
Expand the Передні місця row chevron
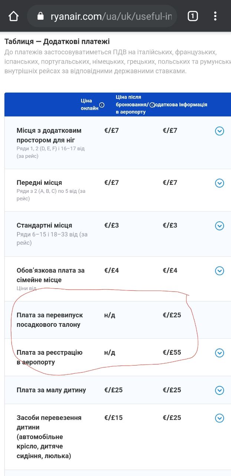220,183
